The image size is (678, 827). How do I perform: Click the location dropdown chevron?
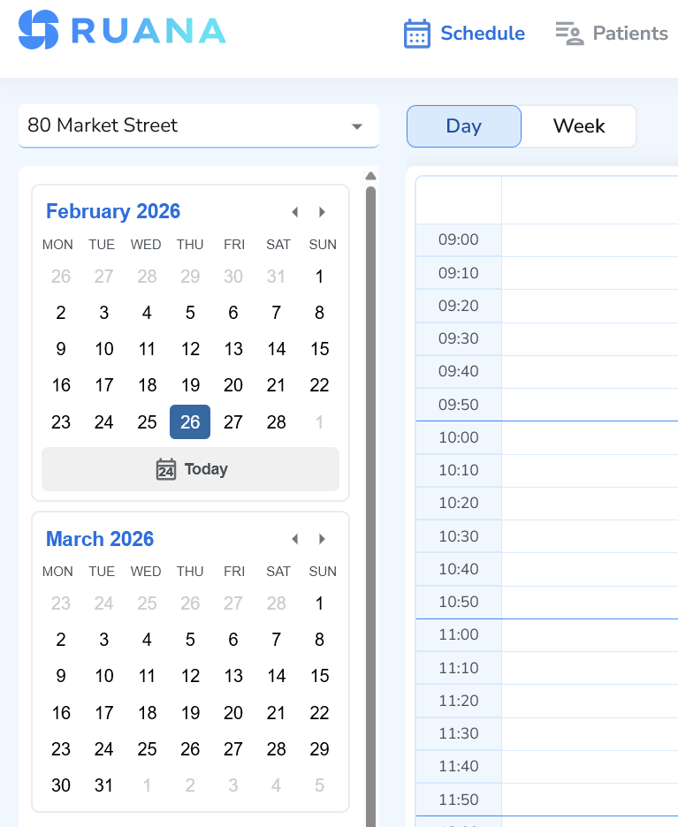point(358,125)
